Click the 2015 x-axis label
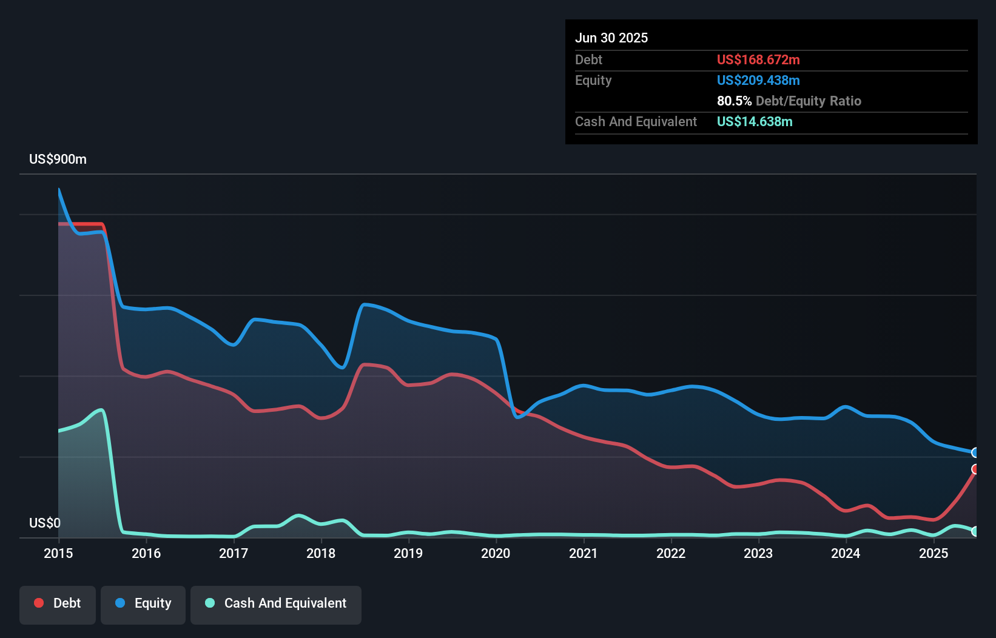This screenshot has height=638, width=996. coord(58,553)
